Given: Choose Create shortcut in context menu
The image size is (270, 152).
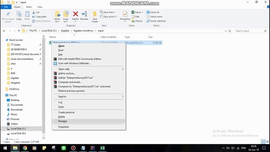Looking at the screenshot, I should click(89, 112).
